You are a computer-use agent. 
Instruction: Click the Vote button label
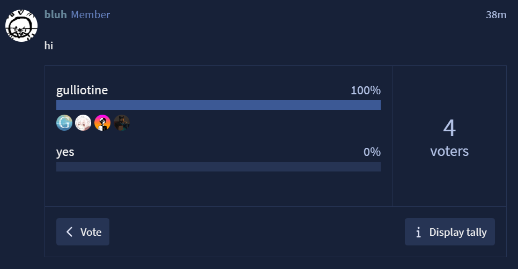click(91, 232)
